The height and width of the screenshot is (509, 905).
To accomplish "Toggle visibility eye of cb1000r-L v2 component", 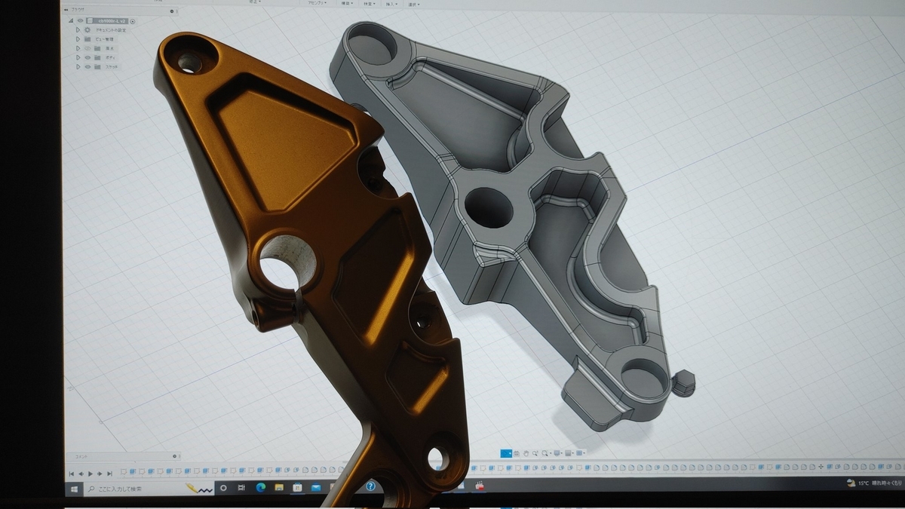I will (80, 20).
